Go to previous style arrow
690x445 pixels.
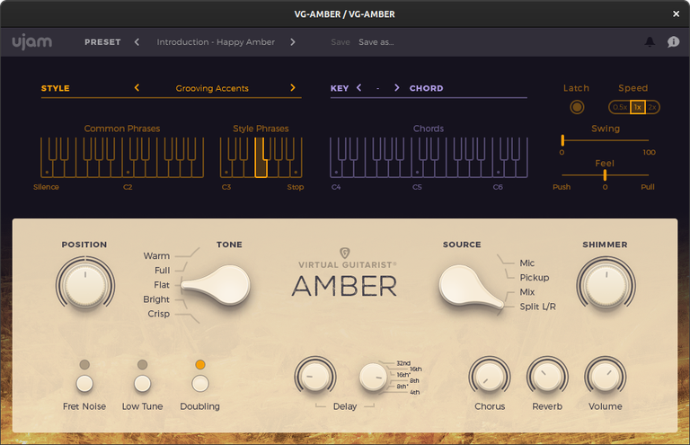click(137, 87)
